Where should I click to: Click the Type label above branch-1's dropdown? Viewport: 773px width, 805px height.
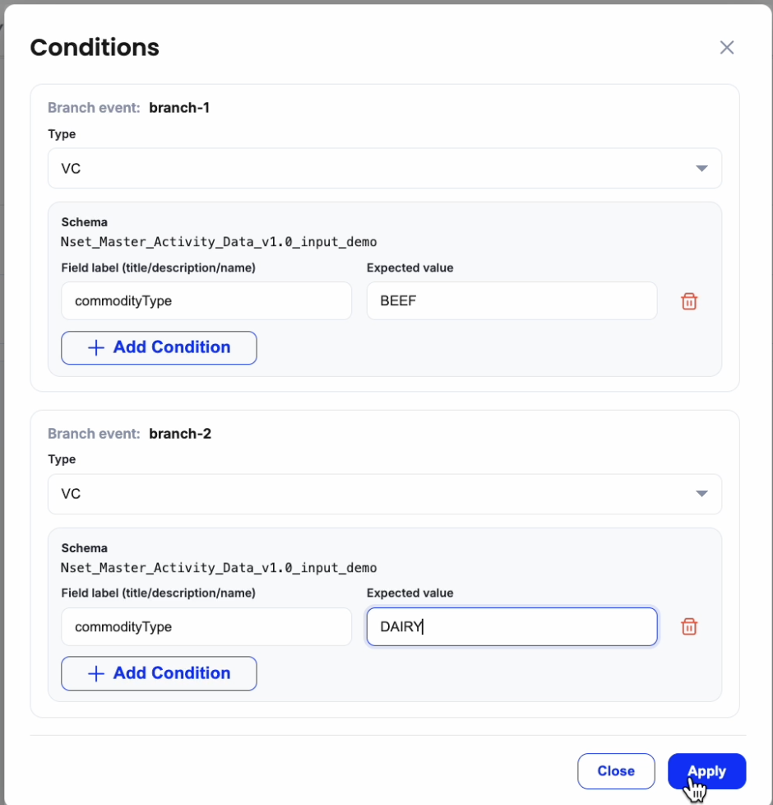62,134
